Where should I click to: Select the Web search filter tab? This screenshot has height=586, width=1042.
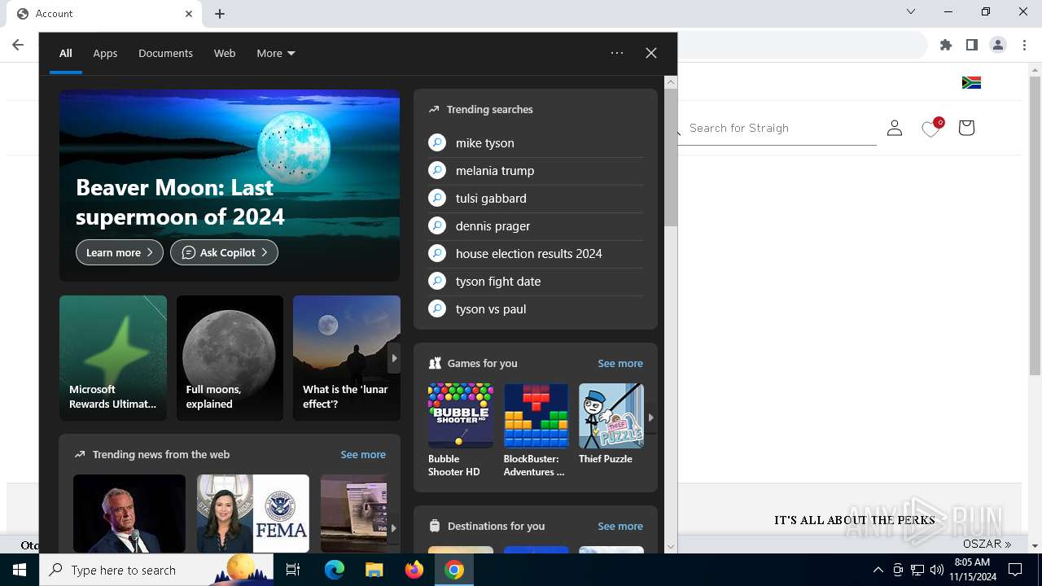pyautogui.click(x=225, y=53)
